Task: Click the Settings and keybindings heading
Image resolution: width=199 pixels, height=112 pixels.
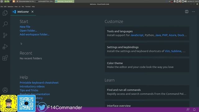Action: coord(123,47)
